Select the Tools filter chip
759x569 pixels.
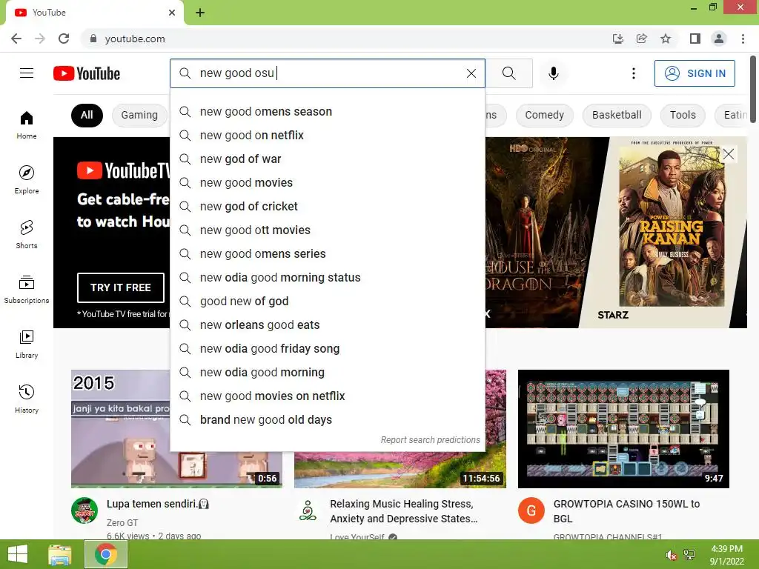(683, 115)
